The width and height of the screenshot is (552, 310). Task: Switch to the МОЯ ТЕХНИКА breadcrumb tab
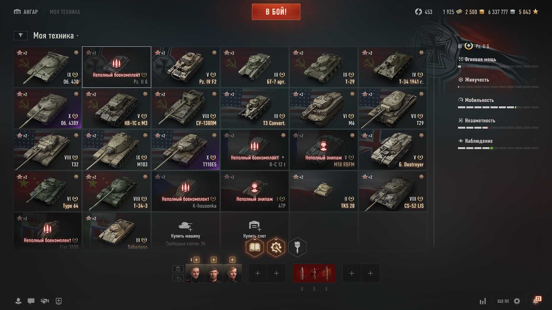click(65, 12)
